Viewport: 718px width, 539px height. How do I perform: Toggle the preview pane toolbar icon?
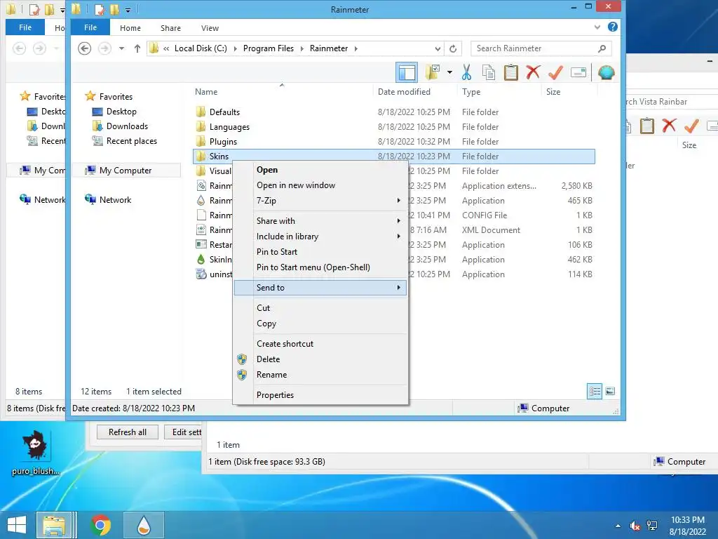(407, 72)
